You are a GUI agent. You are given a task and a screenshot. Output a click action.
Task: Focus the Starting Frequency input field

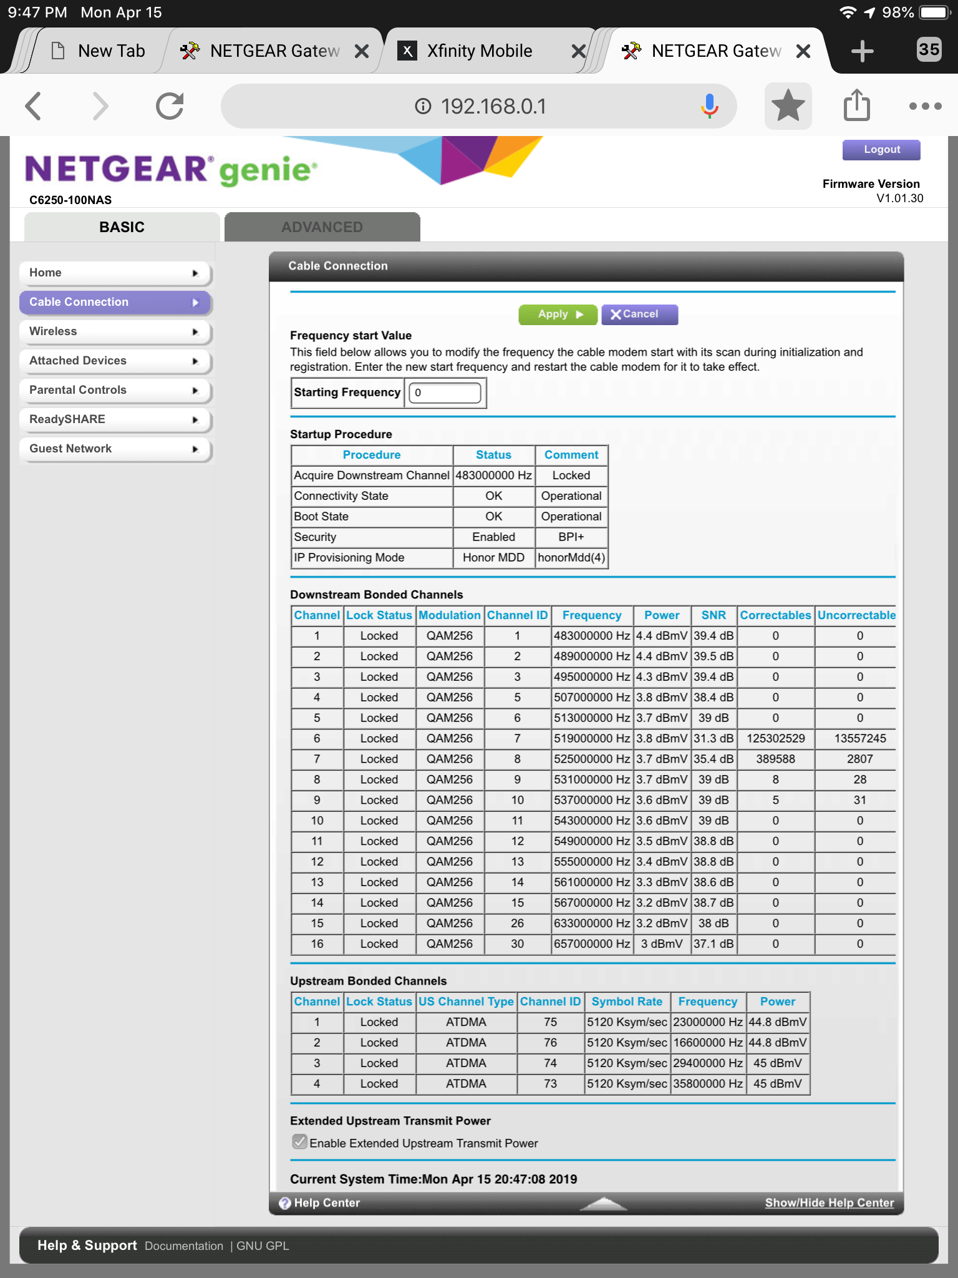(445, 393)
